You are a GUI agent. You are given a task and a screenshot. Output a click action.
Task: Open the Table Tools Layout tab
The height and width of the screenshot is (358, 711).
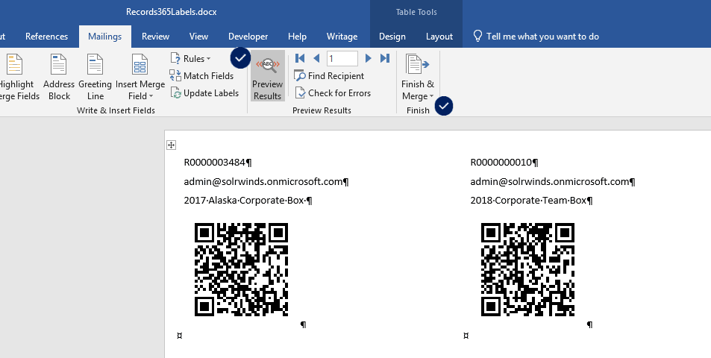click(x=439, y=37)
